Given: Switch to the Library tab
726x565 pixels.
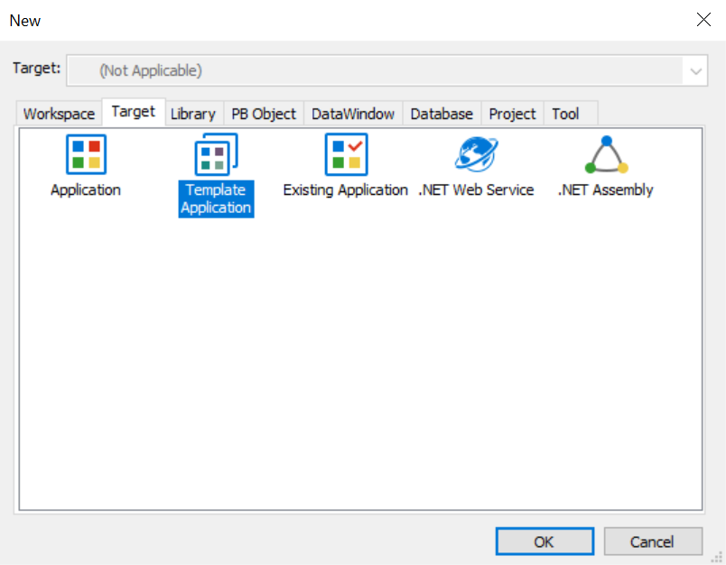Looking at the screenshot, I should pos(193,114).
